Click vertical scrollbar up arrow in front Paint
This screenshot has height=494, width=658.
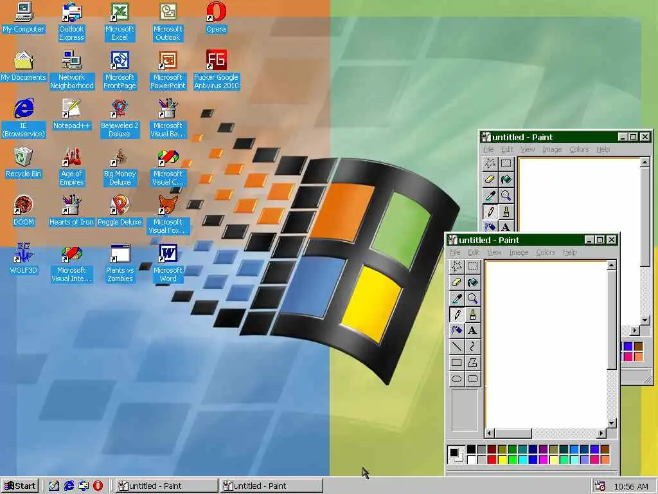tap(612, 265)
